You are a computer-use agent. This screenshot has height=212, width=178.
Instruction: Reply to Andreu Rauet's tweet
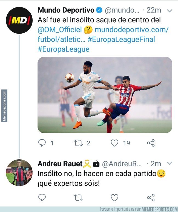(42, 197)
